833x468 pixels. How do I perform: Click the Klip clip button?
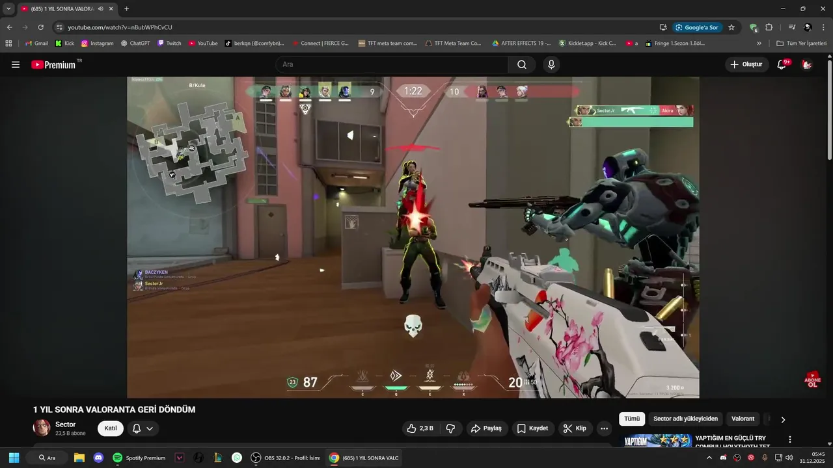coord(575,428)
